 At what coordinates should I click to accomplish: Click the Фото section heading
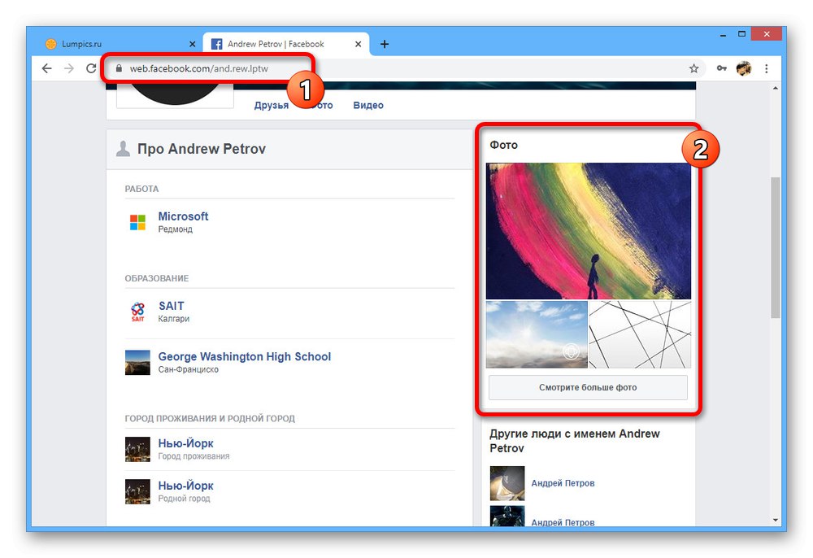[503, 146]
